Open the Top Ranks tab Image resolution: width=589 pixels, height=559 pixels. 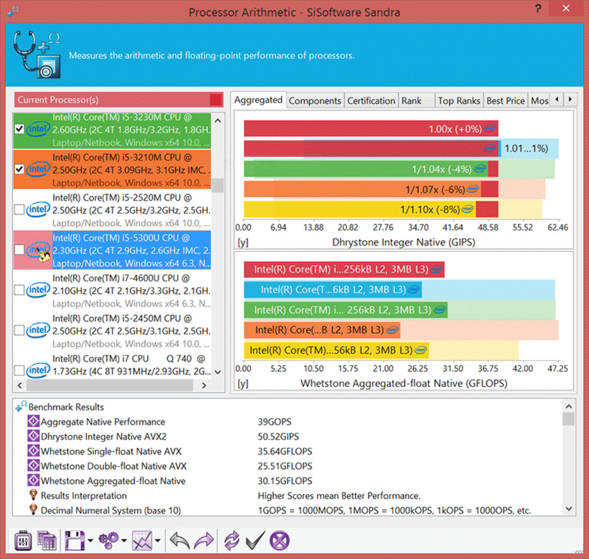tap(459, 101)
